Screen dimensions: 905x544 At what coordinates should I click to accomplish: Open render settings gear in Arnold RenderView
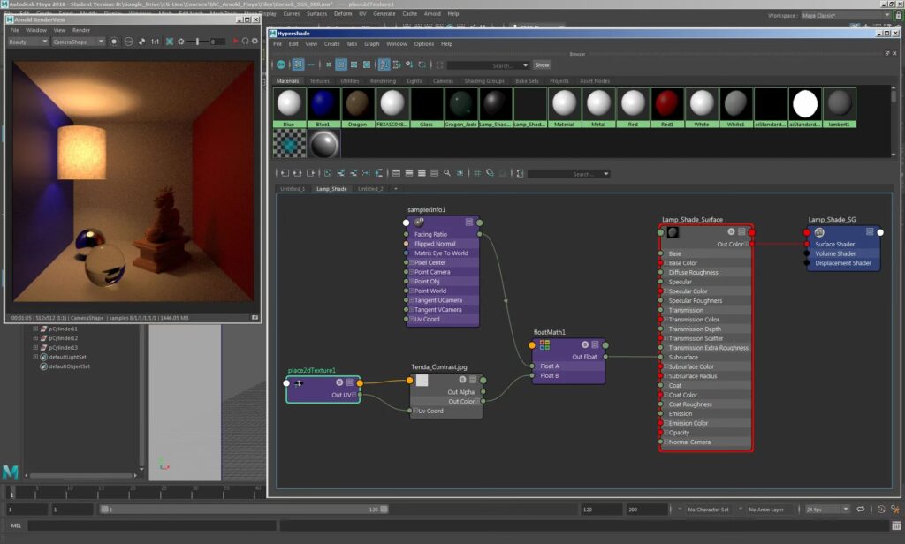(x=255, y=42)
